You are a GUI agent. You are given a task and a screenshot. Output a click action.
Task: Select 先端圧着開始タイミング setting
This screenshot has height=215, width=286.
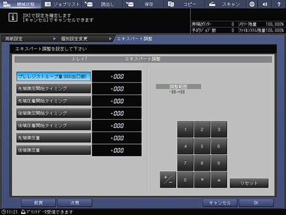pos(54,101)
